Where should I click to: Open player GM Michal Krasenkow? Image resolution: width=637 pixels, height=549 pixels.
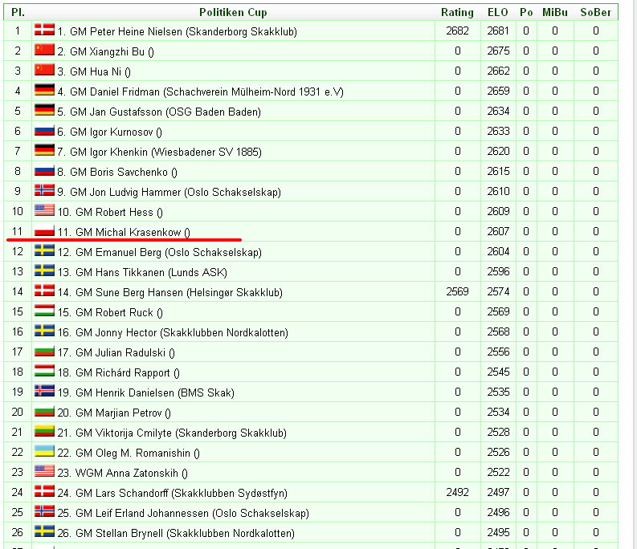(132, 232)
